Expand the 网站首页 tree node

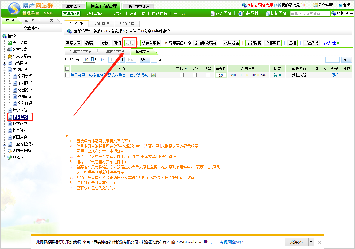(x=4, y=63)
